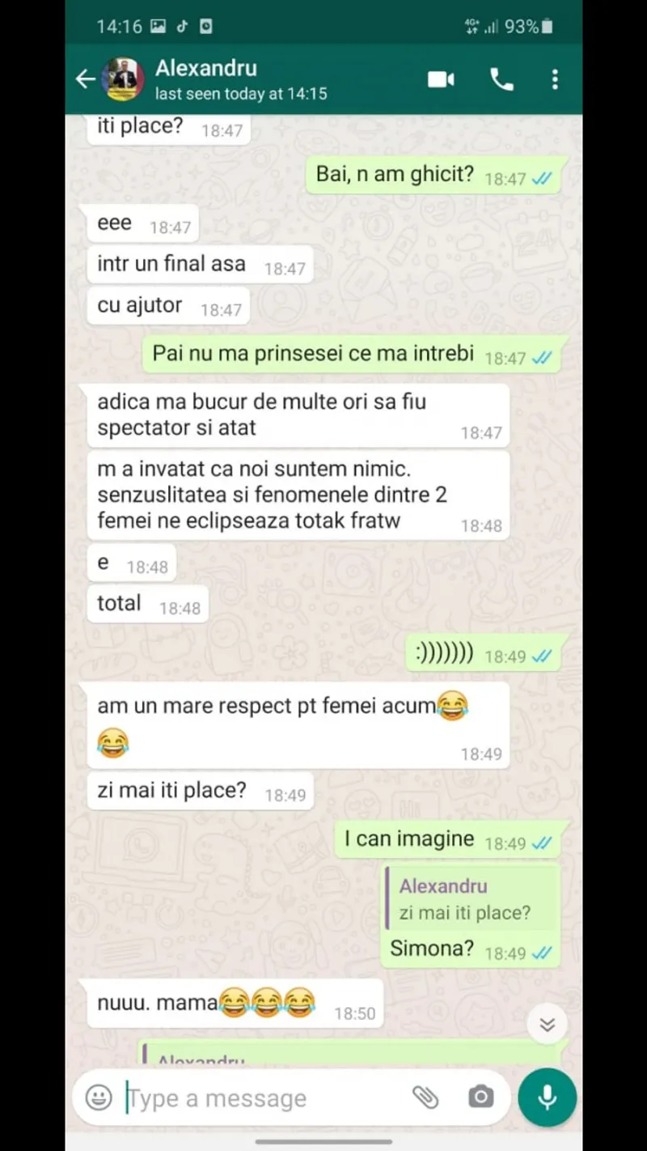Start a voice call with Alexandru
647x1151 pixels.
(x=501, y=79)
